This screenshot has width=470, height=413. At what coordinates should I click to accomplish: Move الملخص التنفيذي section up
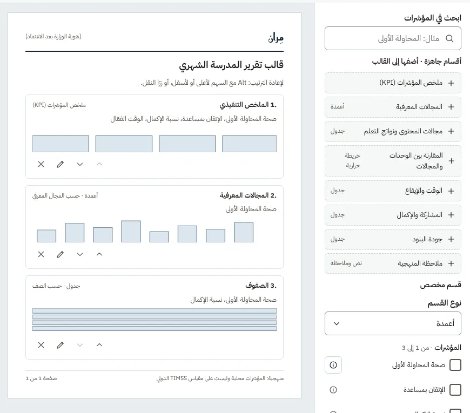pos(99,164)
